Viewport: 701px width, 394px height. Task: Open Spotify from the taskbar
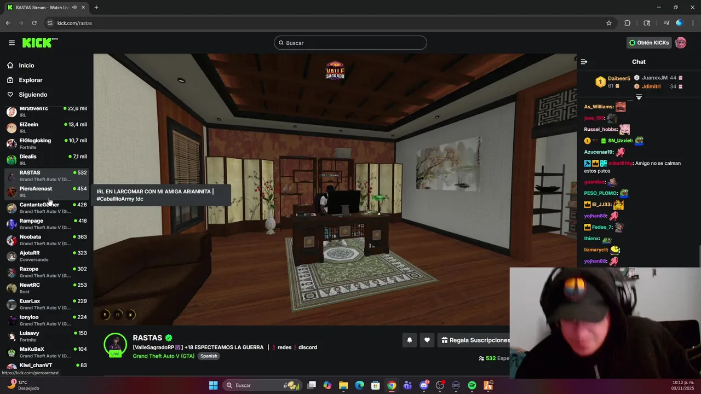(x=472, y=385)
